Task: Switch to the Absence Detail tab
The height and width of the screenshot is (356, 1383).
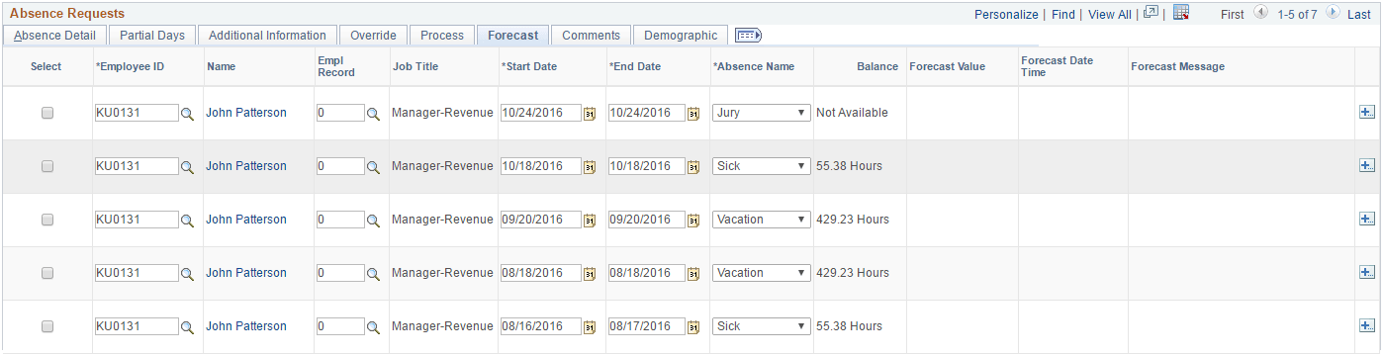Action: point(54,36)
